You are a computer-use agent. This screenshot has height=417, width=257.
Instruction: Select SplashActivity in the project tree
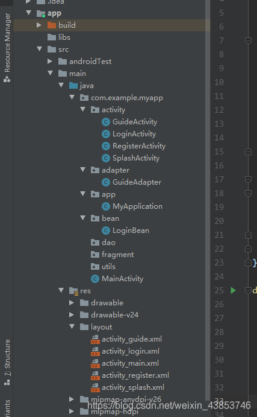(136, 158)
